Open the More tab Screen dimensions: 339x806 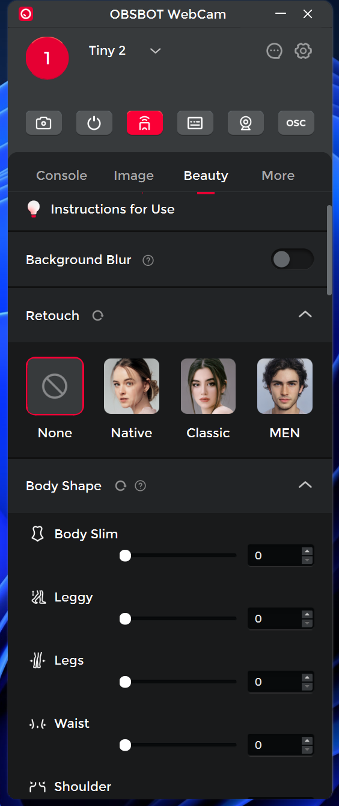pos(278,176)
